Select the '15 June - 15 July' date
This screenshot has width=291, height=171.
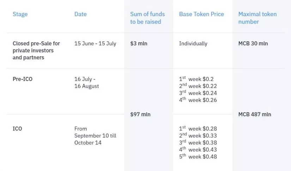[x=95, y=44]
